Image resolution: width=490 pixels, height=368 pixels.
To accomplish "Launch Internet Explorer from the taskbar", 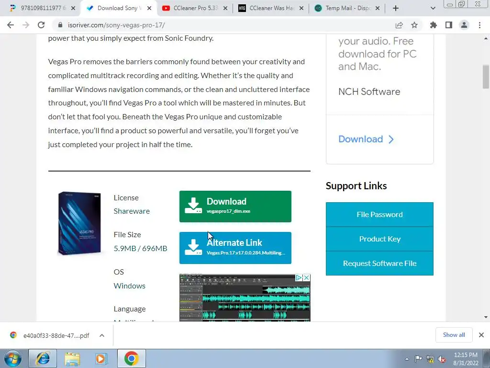I will point(43,358).
